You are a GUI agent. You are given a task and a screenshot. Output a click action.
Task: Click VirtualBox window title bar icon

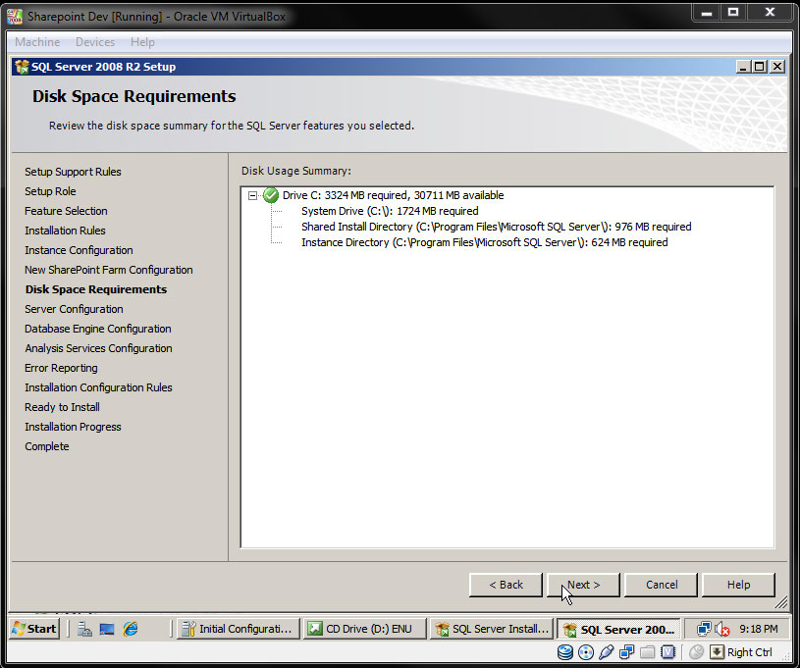(15, 17)
